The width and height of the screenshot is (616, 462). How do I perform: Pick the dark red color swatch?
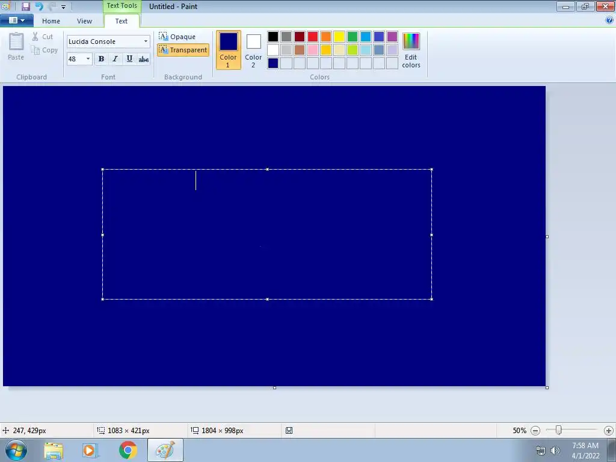[300, 37]
